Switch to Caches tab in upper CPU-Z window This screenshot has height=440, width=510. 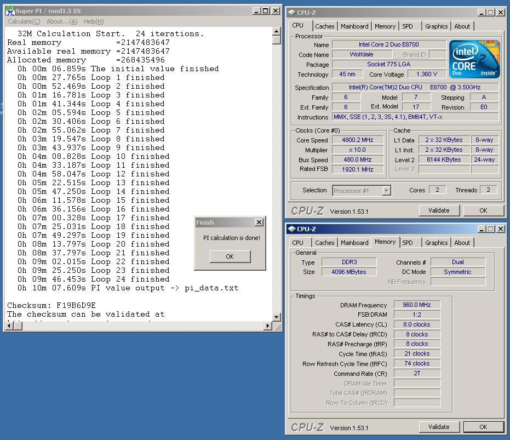tap(325, 26)
